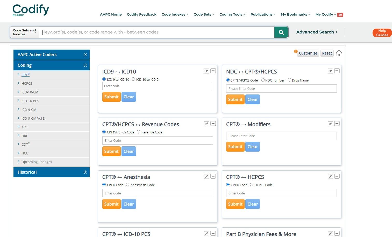Open the Coding Tools menu dropdown
392x237 pixels.
[232, 15]
